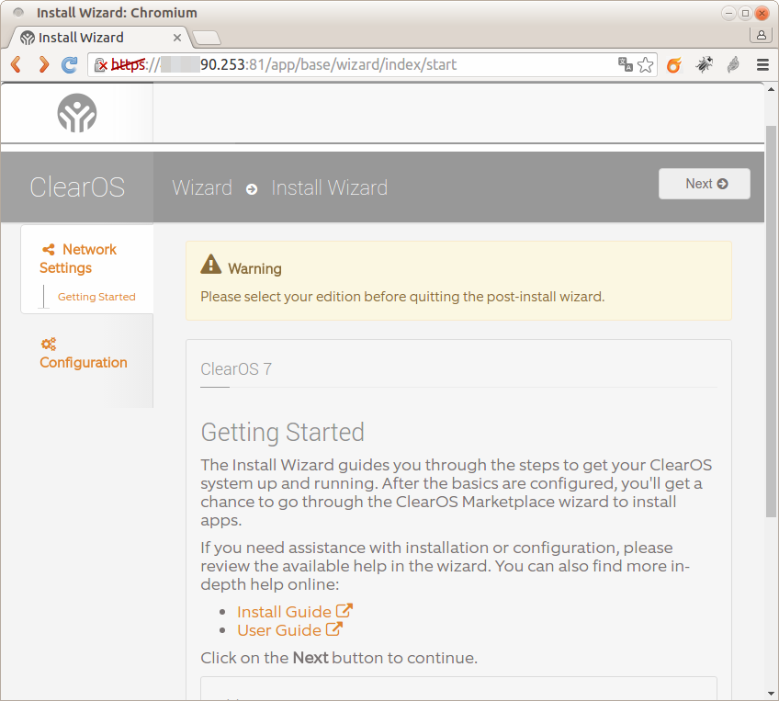779x701 pixels.
Task: Reload the page with the refresh icon
Action: (70, 64)
